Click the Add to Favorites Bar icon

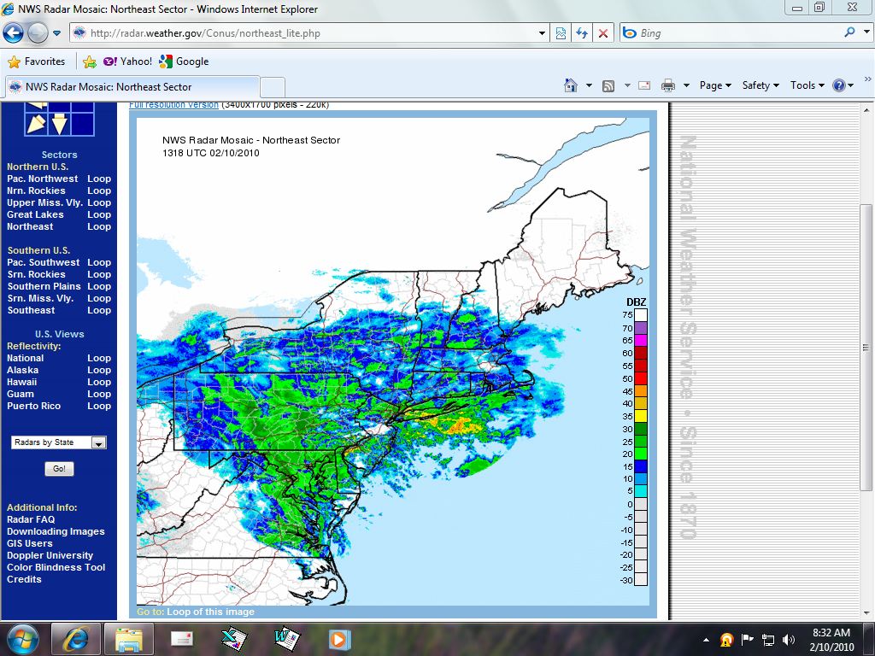(89, 61)
